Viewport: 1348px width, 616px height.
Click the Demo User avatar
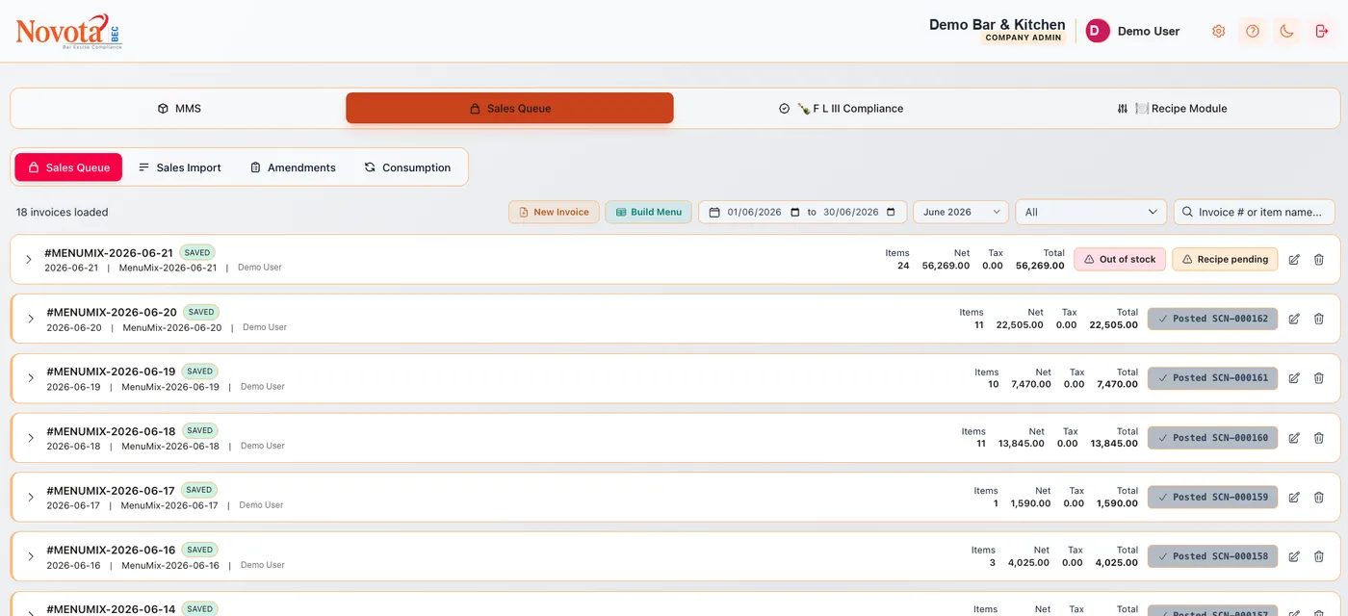(1098, 31)
